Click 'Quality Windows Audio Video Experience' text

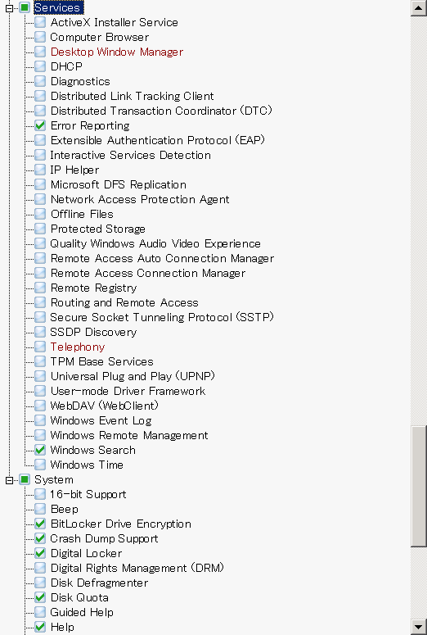click(155, 243)
